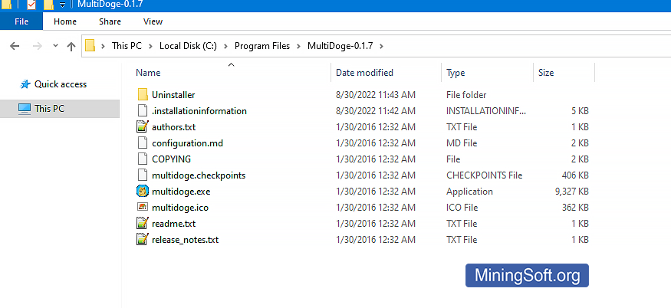Screen dimensions: 671x308
Task: Go back with the back arrow
Action: (x=15, y=46)
